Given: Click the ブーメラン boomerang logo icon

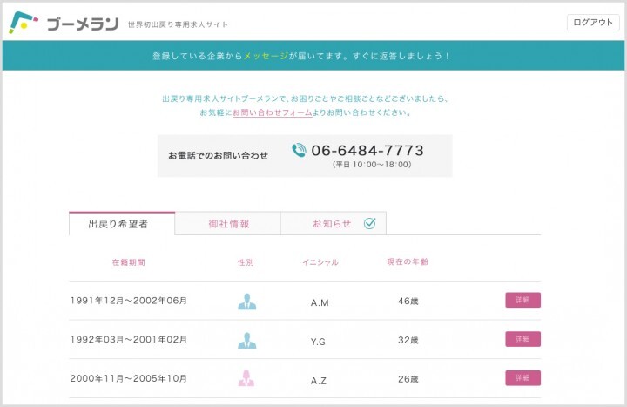Looking at the screenshot, I should (x=24, y=23).
